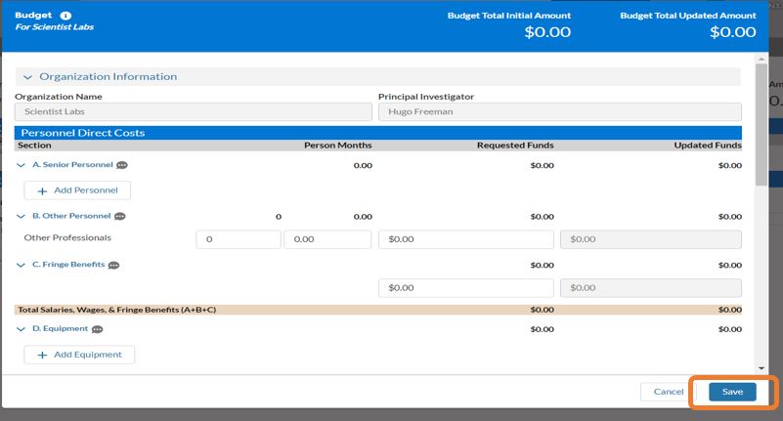Open comment icon beside D. Equipment
The height and width of the screenshot is (421, 783).
(x=97, y=329)
